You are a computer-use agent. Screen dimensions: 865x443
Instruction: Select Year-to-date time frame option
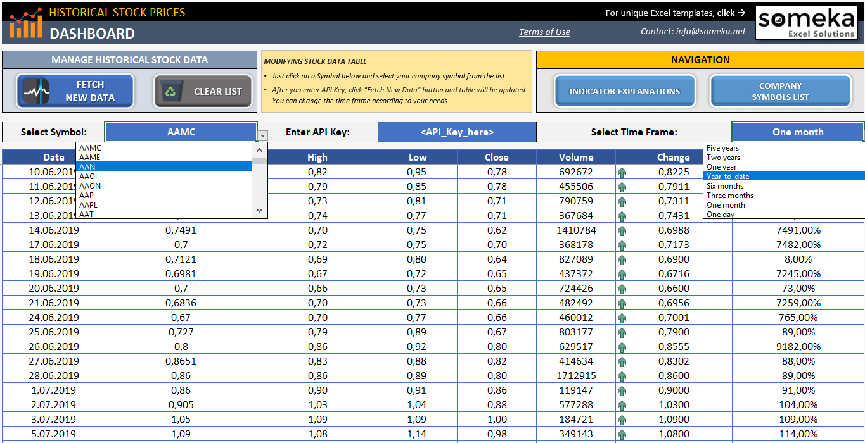[x=785, y=177]
